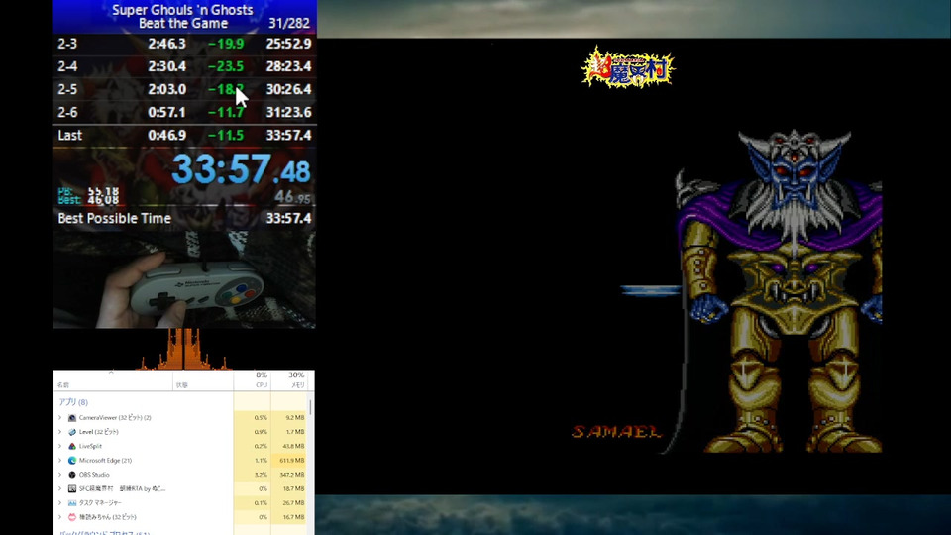Expand the Level (32 ビット) process row
Screen dimensions: 951x535
(60, 432)
